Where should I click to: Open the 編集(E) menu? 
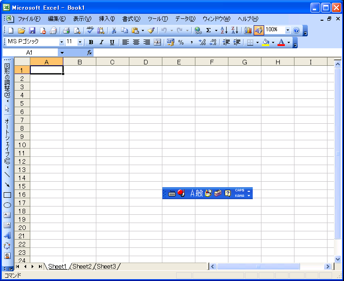57,19
